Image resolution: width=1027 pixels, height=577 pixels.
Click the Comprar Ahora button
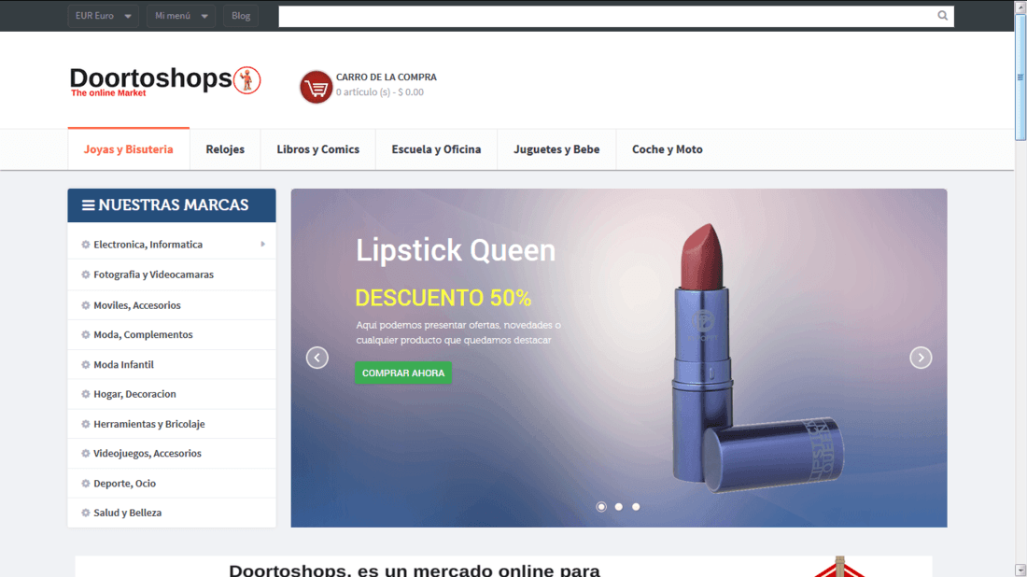pyautogui.click(x=402, y=373)
